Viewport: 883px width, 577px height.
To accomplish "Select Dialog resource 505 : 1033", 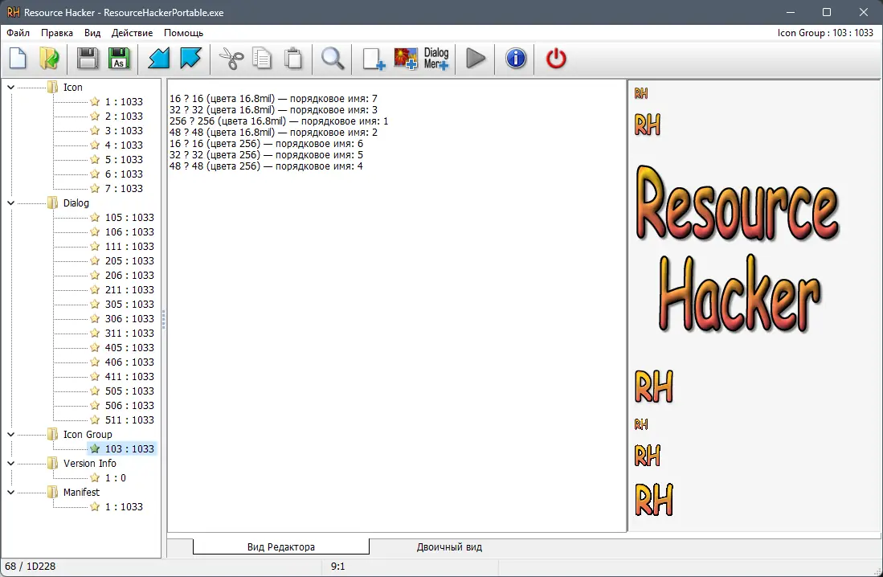I will (x=129, y=391).
